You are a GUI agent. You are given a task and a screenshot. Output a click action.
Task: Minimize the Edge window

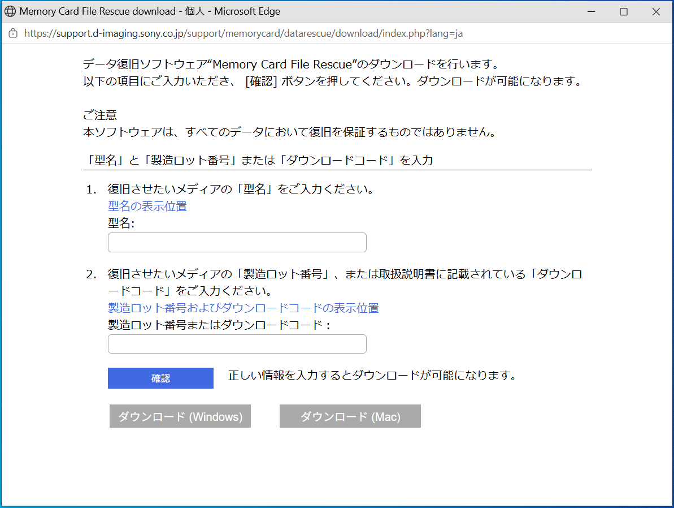coord(592,12)
